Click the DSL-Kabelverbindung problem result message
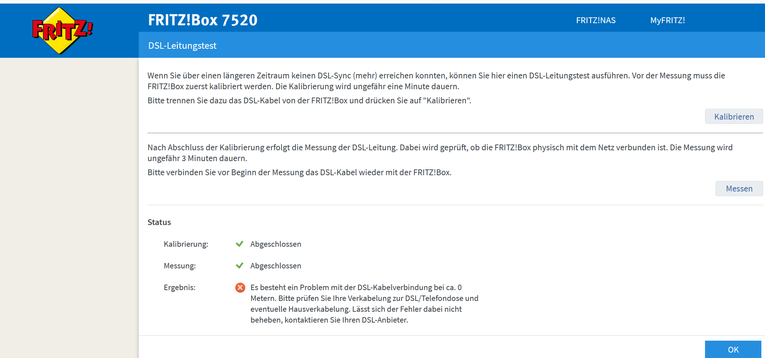This screenshot has height=358, width=765. 364,303
